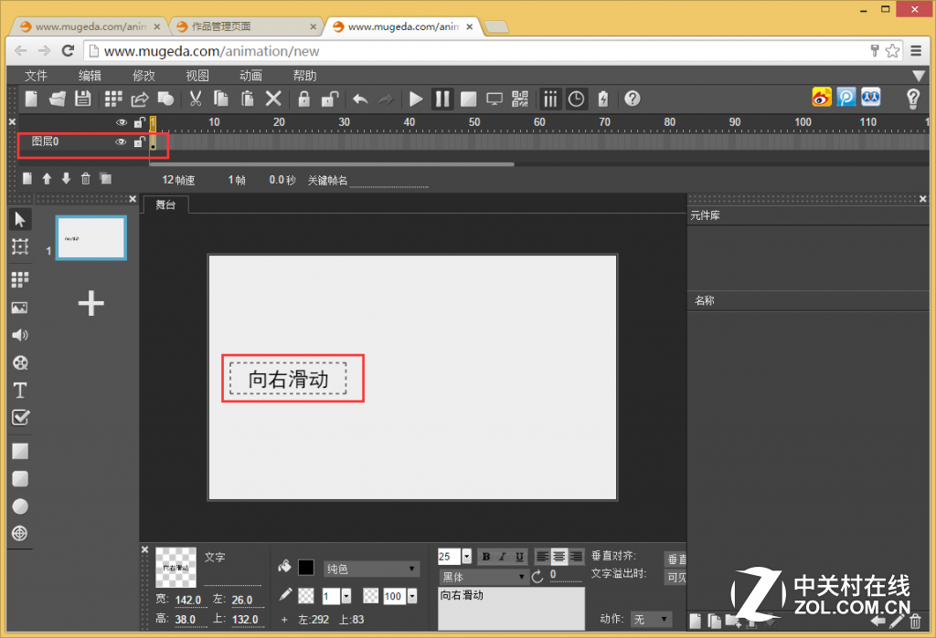Screen dimensions: 936x638
Task: Click the center text alignment button
Action: tap(558, 556)
